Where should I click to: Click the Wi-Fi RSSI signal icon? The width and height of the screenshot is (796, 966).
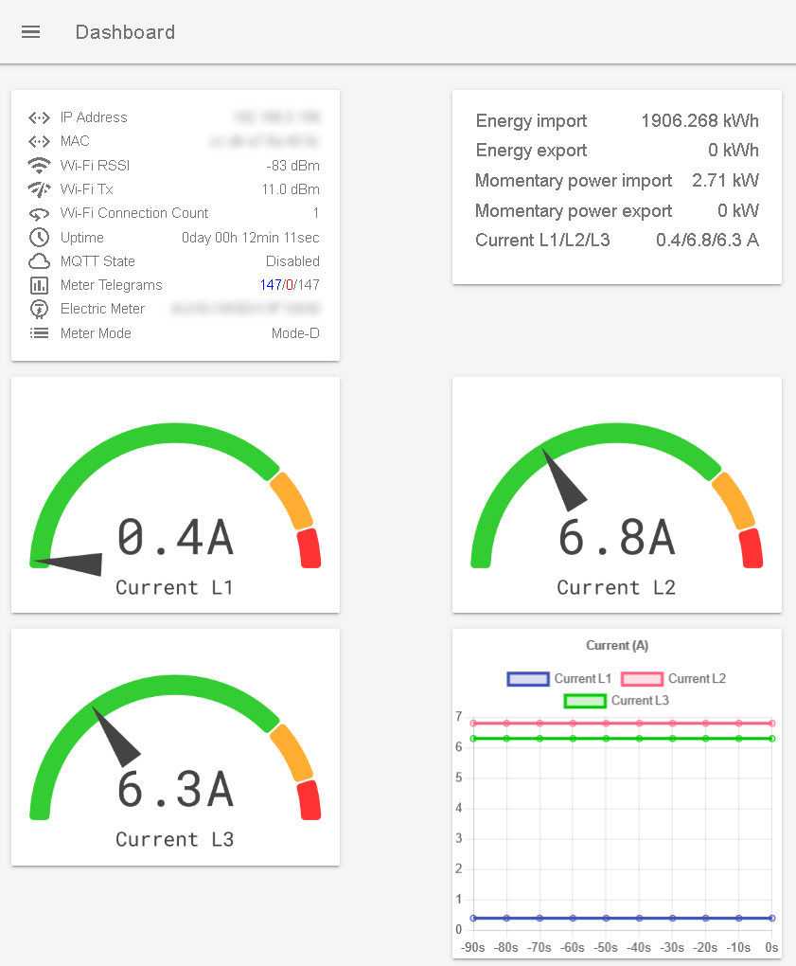(39, 166)
